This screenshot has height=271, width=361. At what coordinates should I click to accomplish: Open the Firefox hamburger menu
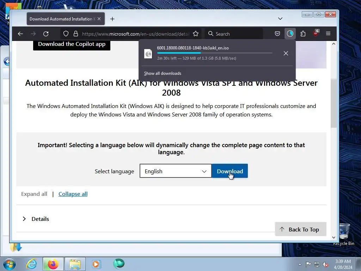328,34
